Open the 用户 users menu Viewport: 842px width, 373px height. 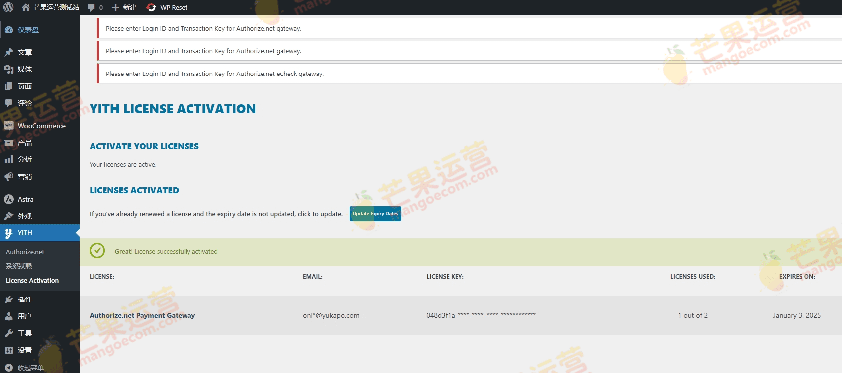pos(40,316)
